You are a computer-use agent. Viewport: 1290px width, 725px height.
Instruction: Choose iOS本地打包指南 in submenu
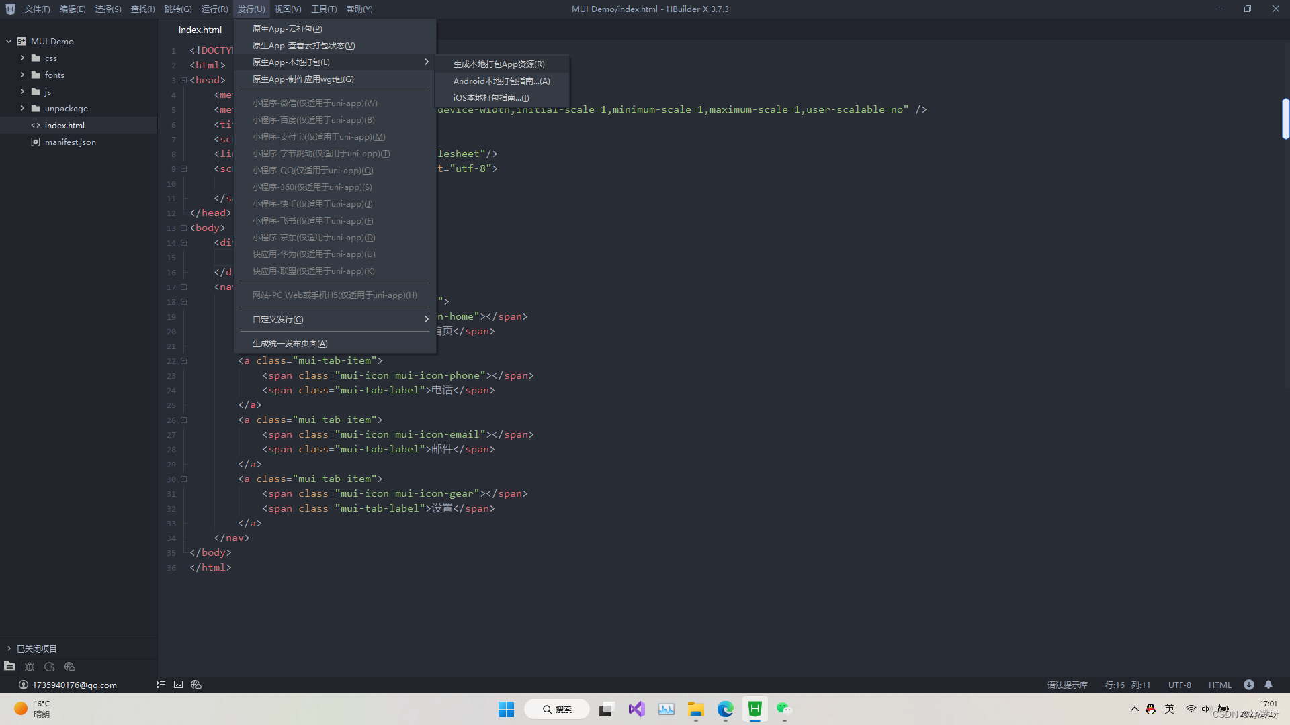(502, 98)
